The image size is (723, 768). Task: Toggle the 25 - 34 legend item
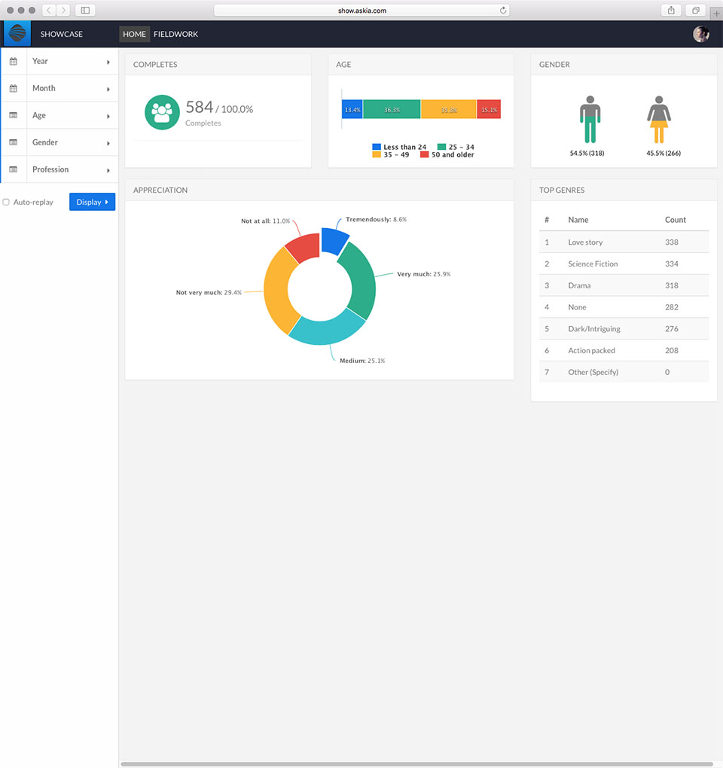pos(456,147)
